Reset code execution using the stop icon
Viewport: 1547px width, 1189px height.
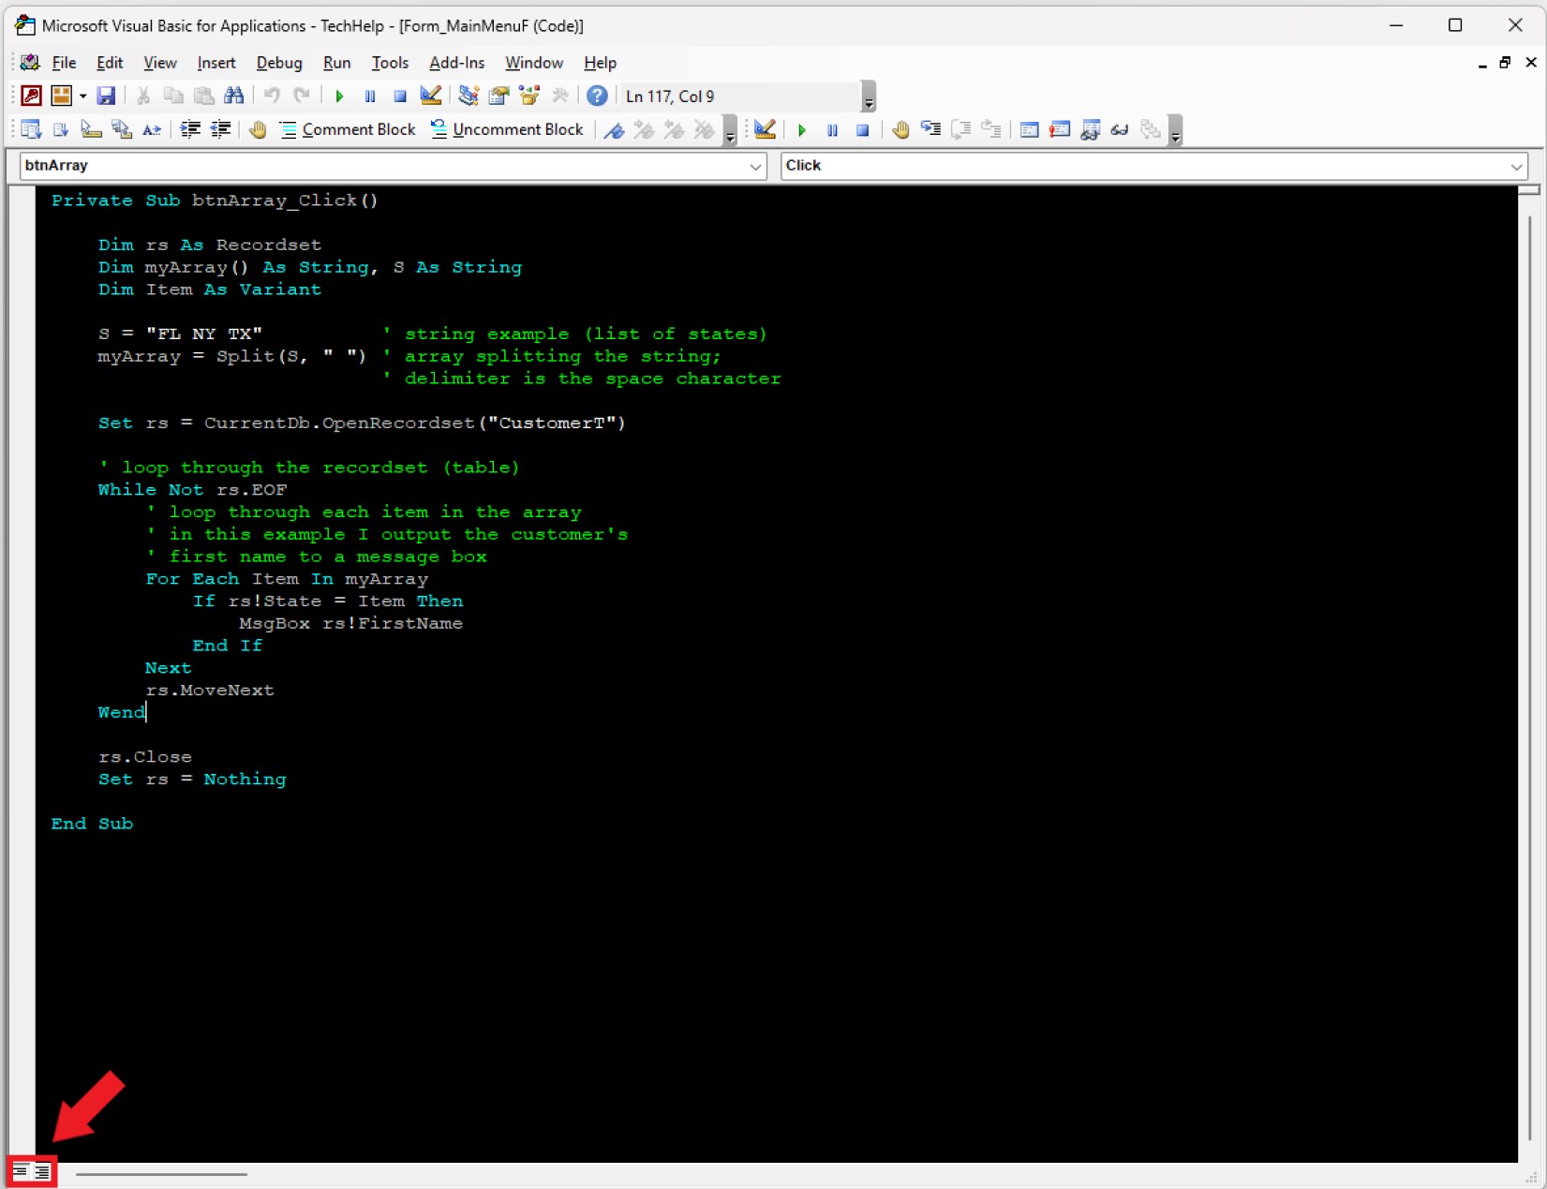tap(400, 96)
